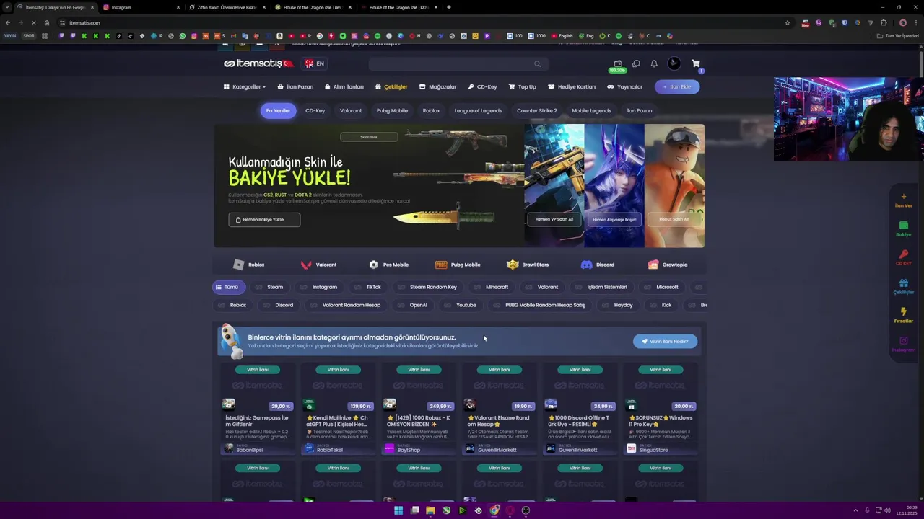
Task: Switch to Instagram browser tab
Action: click(x=141, y=7)
